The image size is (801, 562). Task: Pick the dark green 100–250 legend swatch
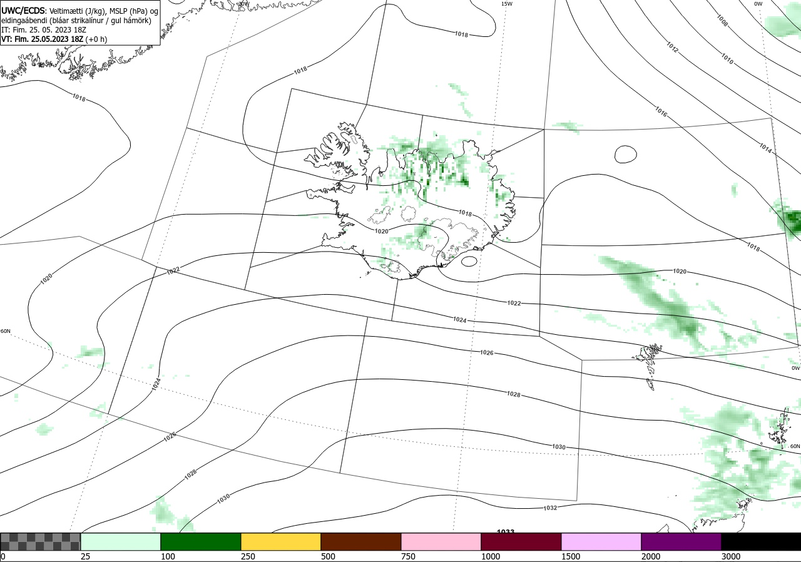pos(201,541)
